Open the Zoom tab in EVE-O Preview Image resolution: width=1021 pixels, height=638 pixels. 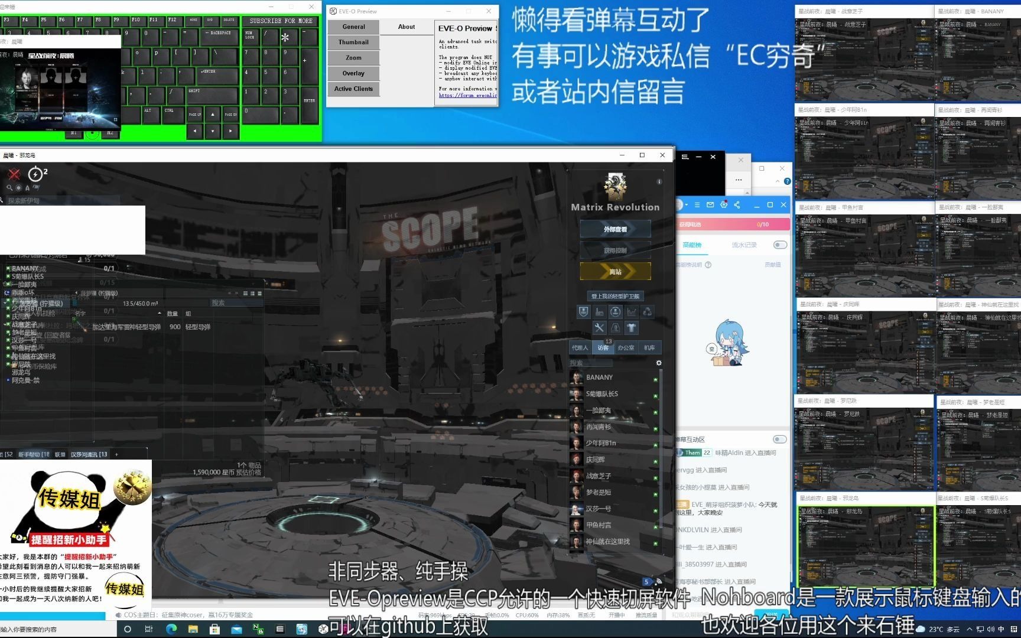(x=353, y=57)
